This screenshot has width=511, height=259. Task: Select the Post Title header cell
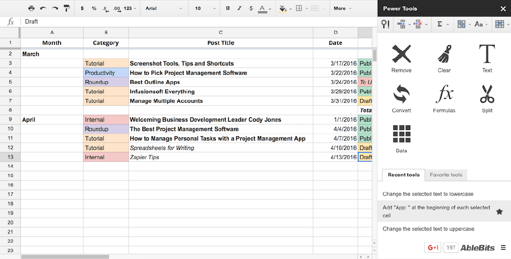coord(221,43)
